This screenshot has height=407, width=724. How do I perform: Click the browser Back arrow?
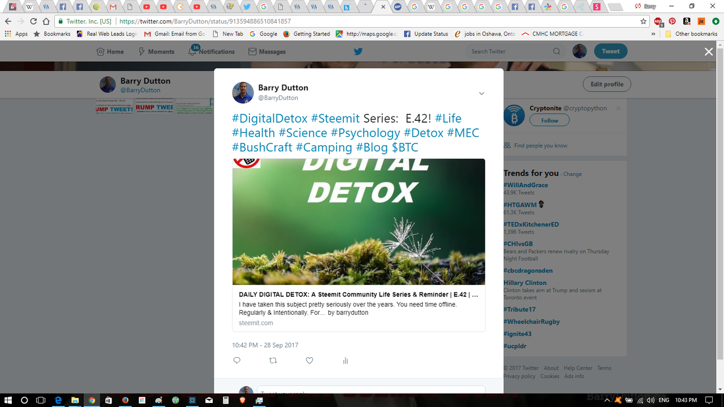8,21
